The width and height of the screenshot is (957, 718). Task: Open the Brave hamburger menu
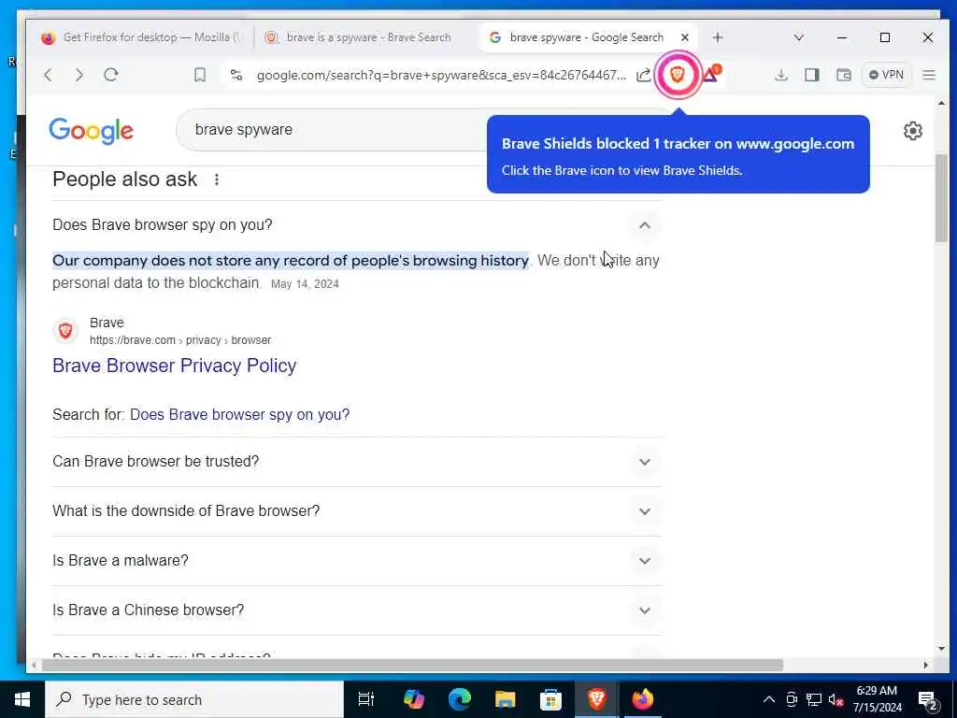(x=929, y=75)
